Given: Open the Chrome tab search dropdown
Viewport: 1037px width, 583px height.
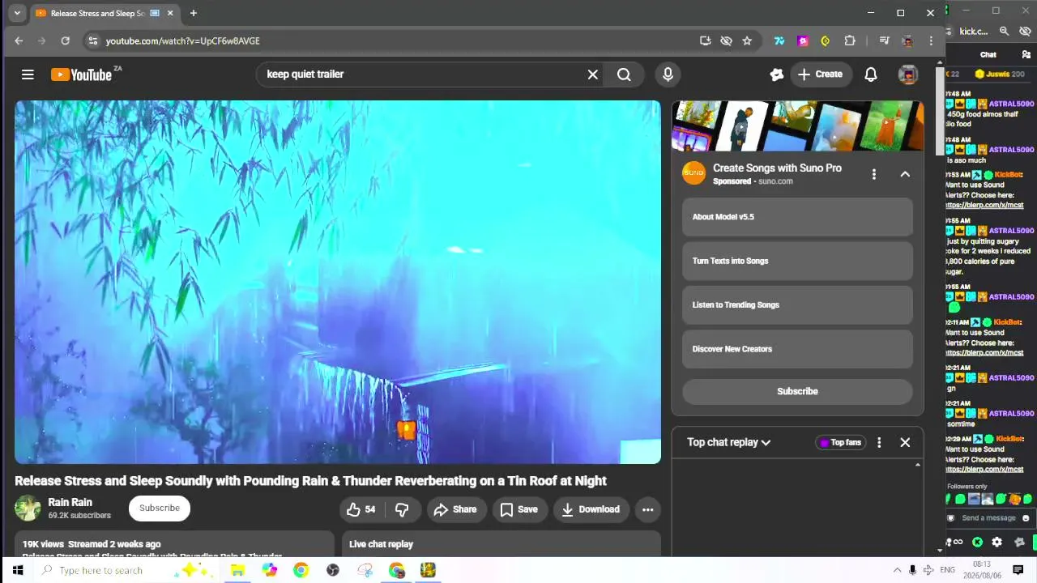Looking at the screenshot, I should [17, 13].
